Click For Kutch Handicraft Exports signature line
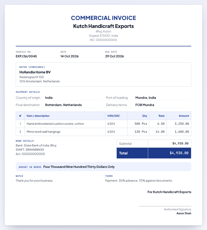207x230 pixels. pyautogui.click(x=169, y=192)
